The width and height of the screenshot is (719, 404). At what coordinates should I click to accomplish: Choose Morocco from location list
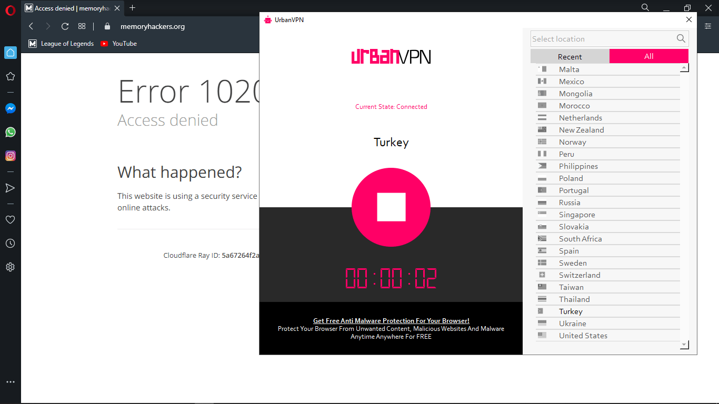pyautogui.click(x=608, y=106)
